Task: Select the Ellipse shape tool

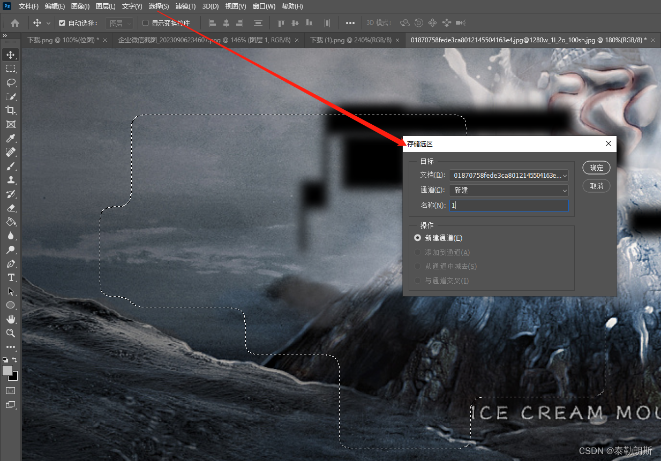Action: click(11, 305)
